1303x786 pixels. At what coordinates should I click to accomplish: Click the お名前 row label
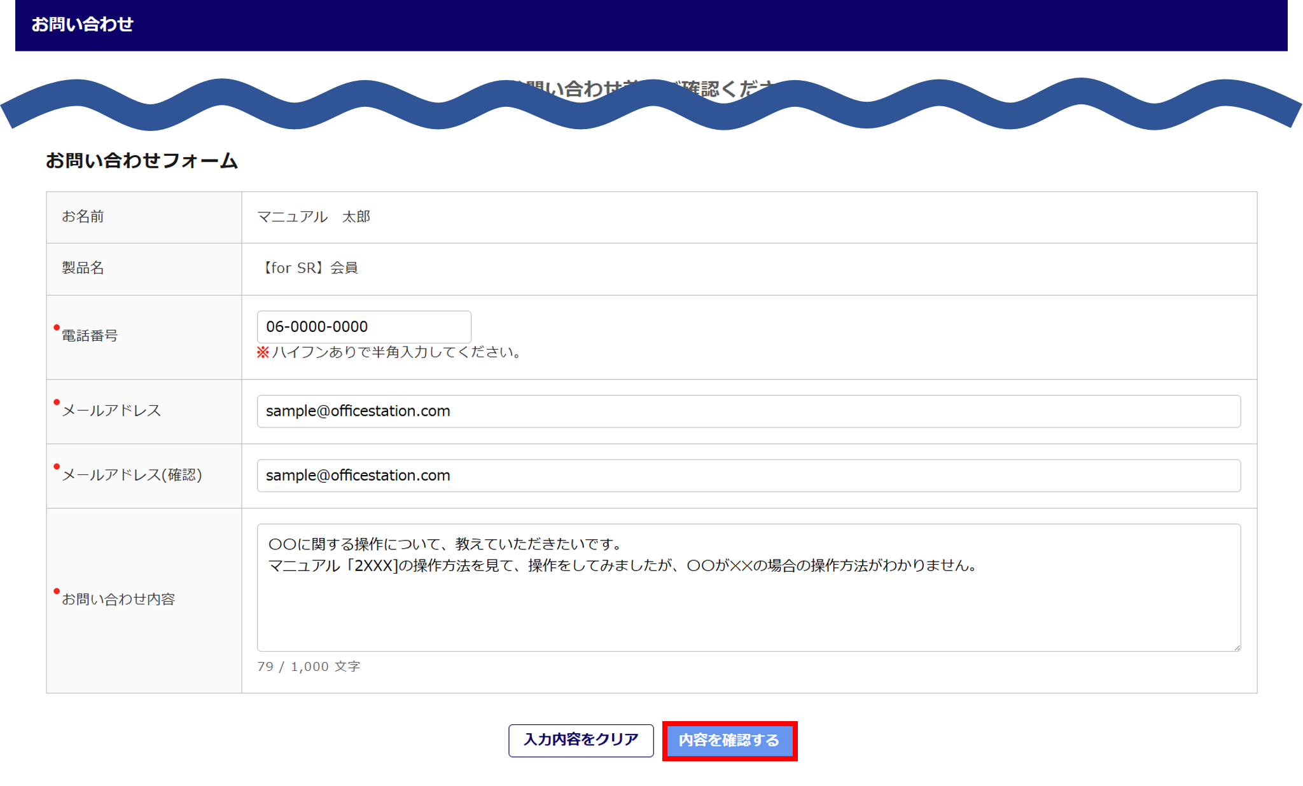[83, 217]
